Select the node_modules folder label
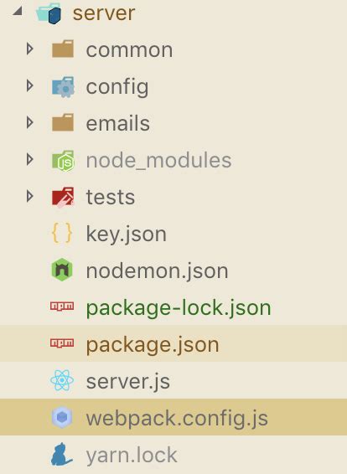The image size is (347, 474). pos(158,160)
